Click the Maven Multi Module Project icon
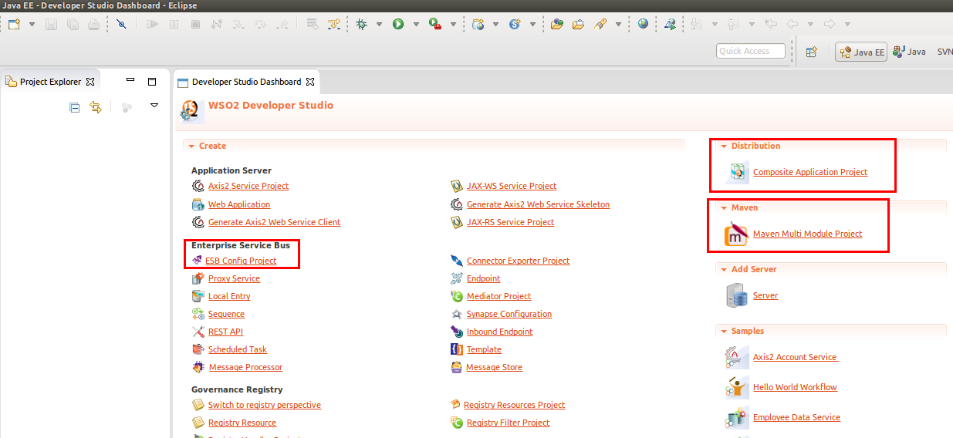This screenshot has width=953, height=438. (737, 234)
